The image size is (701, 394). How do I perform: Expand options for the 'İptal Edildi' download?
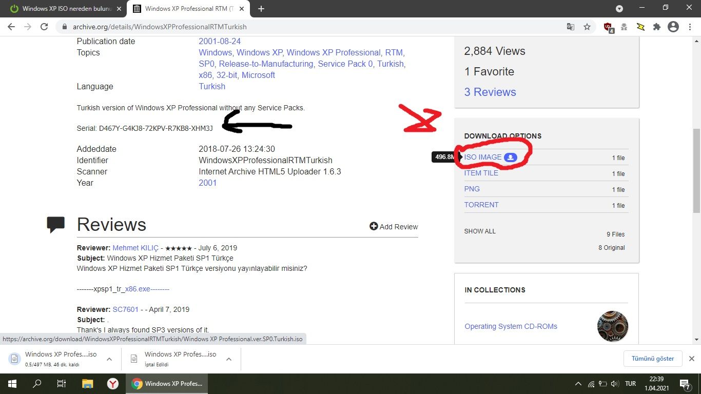229,359
